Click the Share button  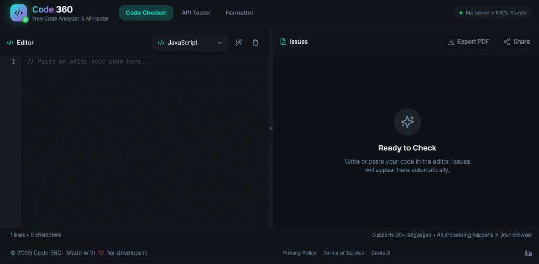[516, 42]
